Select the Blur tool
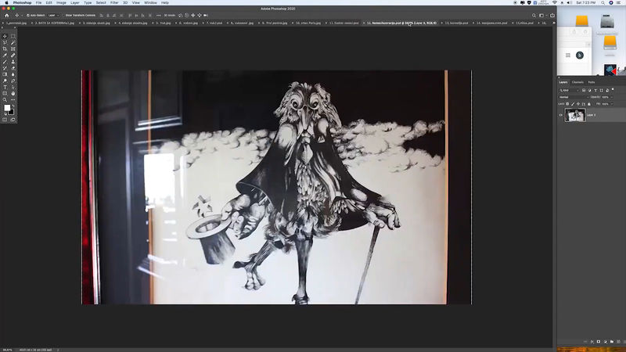 13,74
